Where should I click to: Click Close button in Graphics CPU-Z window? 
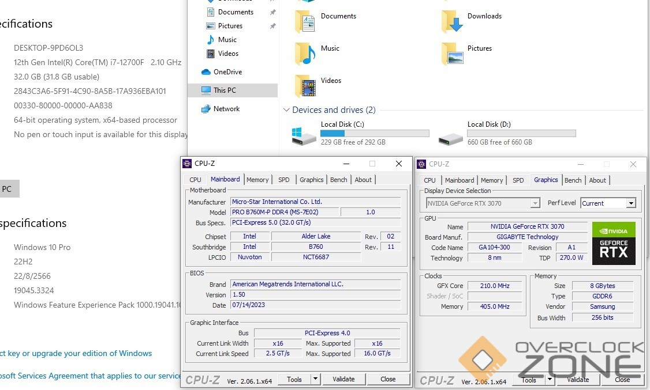click(623, 380)
